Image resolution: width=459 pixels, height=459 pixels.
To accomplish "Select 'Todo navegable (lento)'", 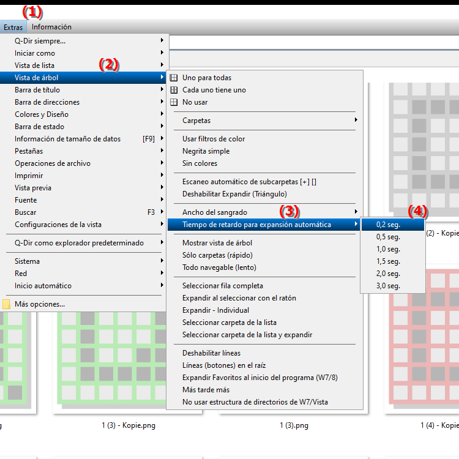I will pyautogui.click(x=264, y=267).
